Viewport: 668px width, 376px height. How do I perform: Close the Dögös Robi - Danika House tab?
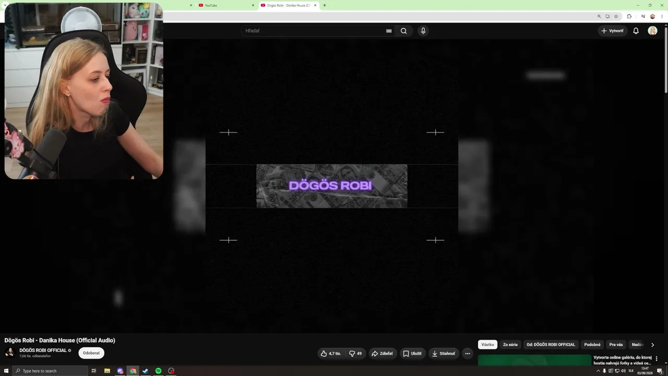point(315,5)
